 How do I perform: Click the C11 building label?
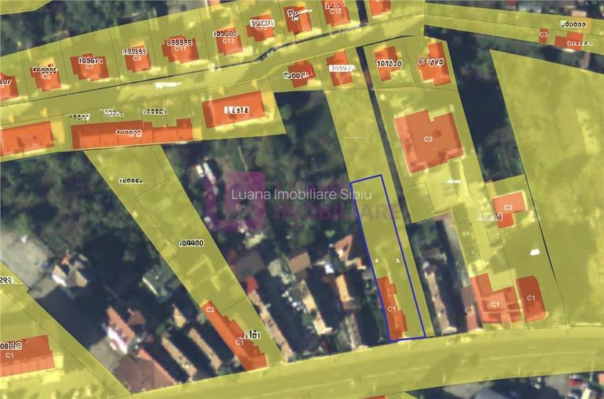point(180,49)
